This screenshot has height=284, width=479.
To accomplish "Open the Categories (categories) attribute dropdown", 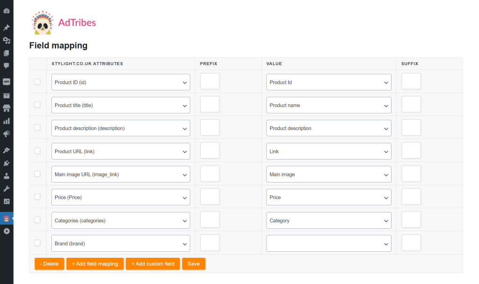I will click(121, 220).
